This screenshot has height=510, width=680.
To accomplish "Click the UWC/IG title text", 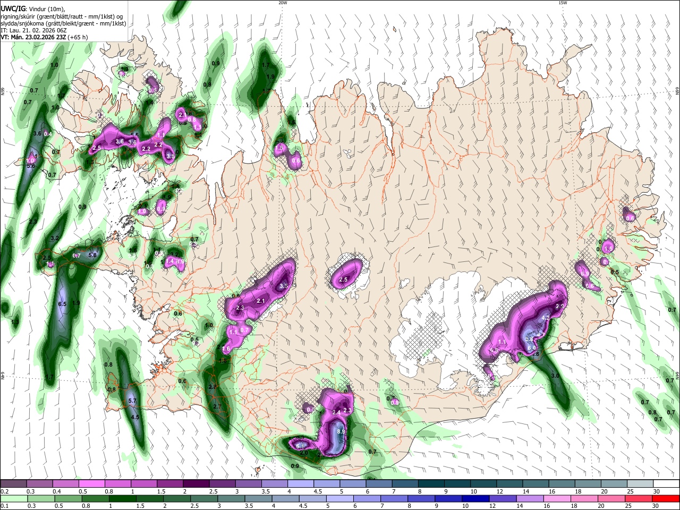I will pos(12,8).
